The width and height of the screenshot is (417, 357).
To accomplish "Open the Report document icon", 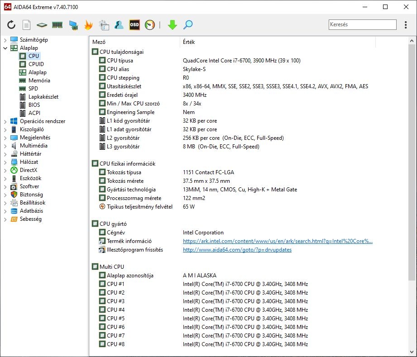I will pyautogui.click(x=27, y=25).
